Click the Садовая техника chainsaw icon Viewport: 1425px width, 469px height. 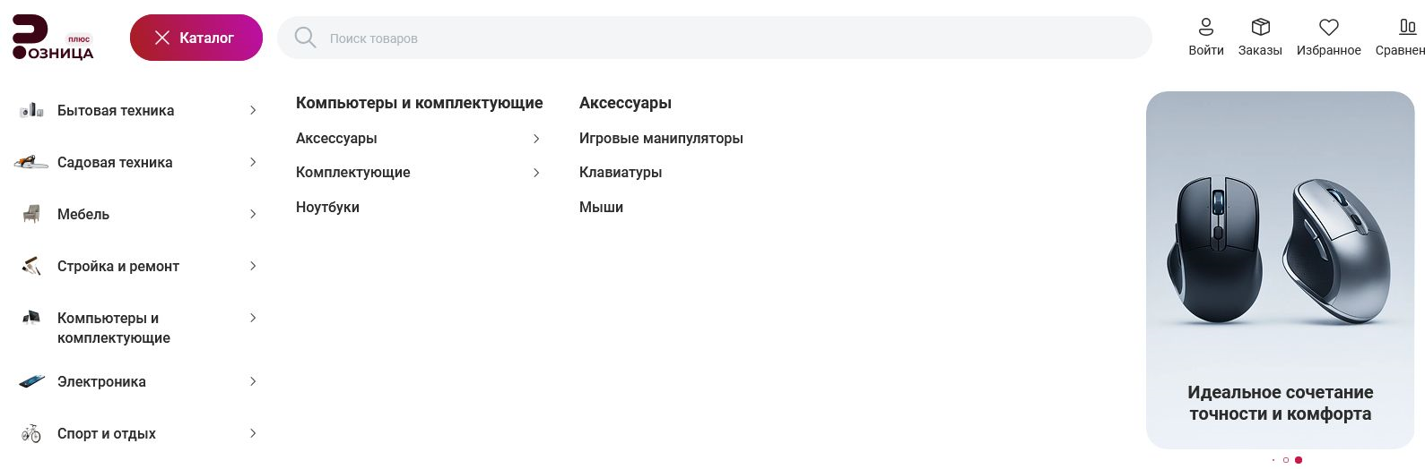point(31,162)
